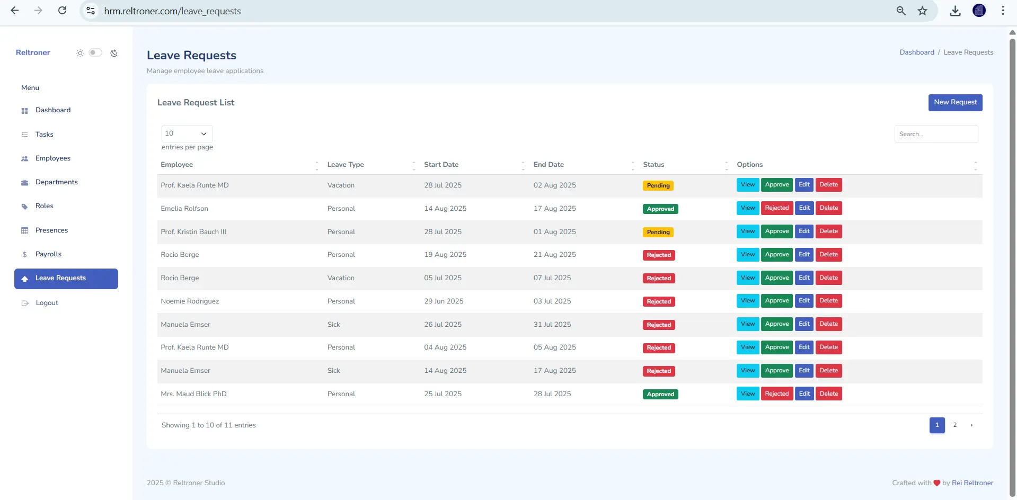Click the browser downloads icon
This screenshot has width=1017, height=500.
coord(955,11)
